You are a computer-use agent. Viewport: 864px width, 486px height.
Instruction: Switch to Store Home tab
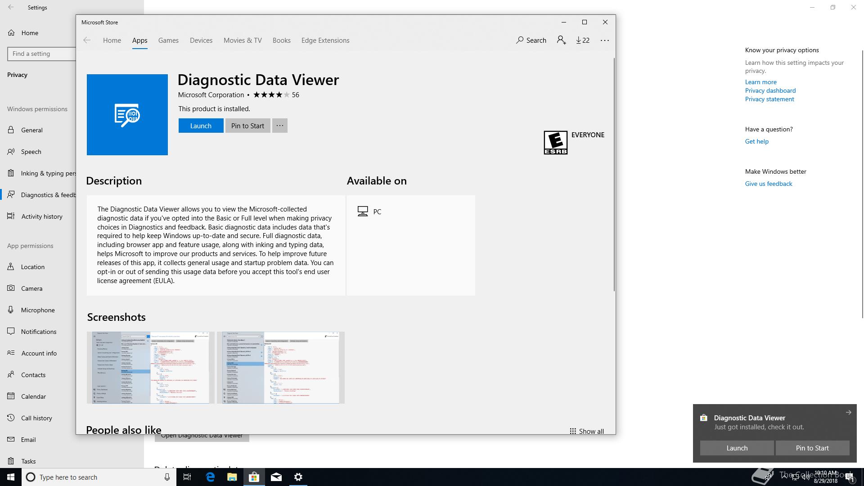[112, 40]
